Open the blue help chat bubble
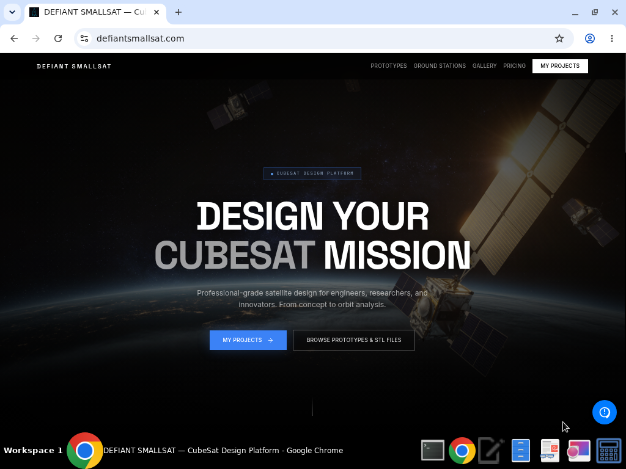Screen dimensions: 626x469 tap(605, 412)
